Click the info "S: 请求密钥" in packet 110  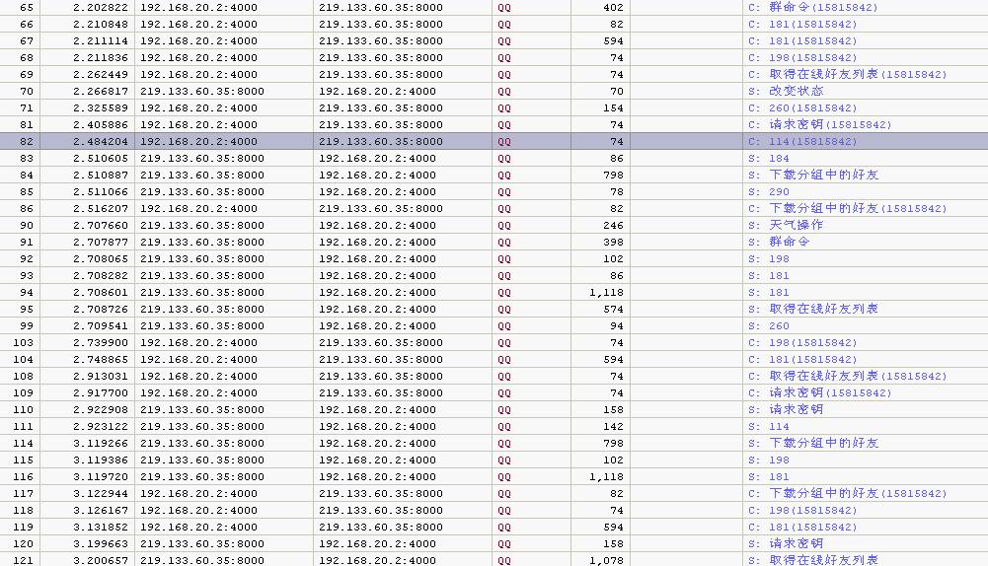pyautogui.click(x=786, y=409)
